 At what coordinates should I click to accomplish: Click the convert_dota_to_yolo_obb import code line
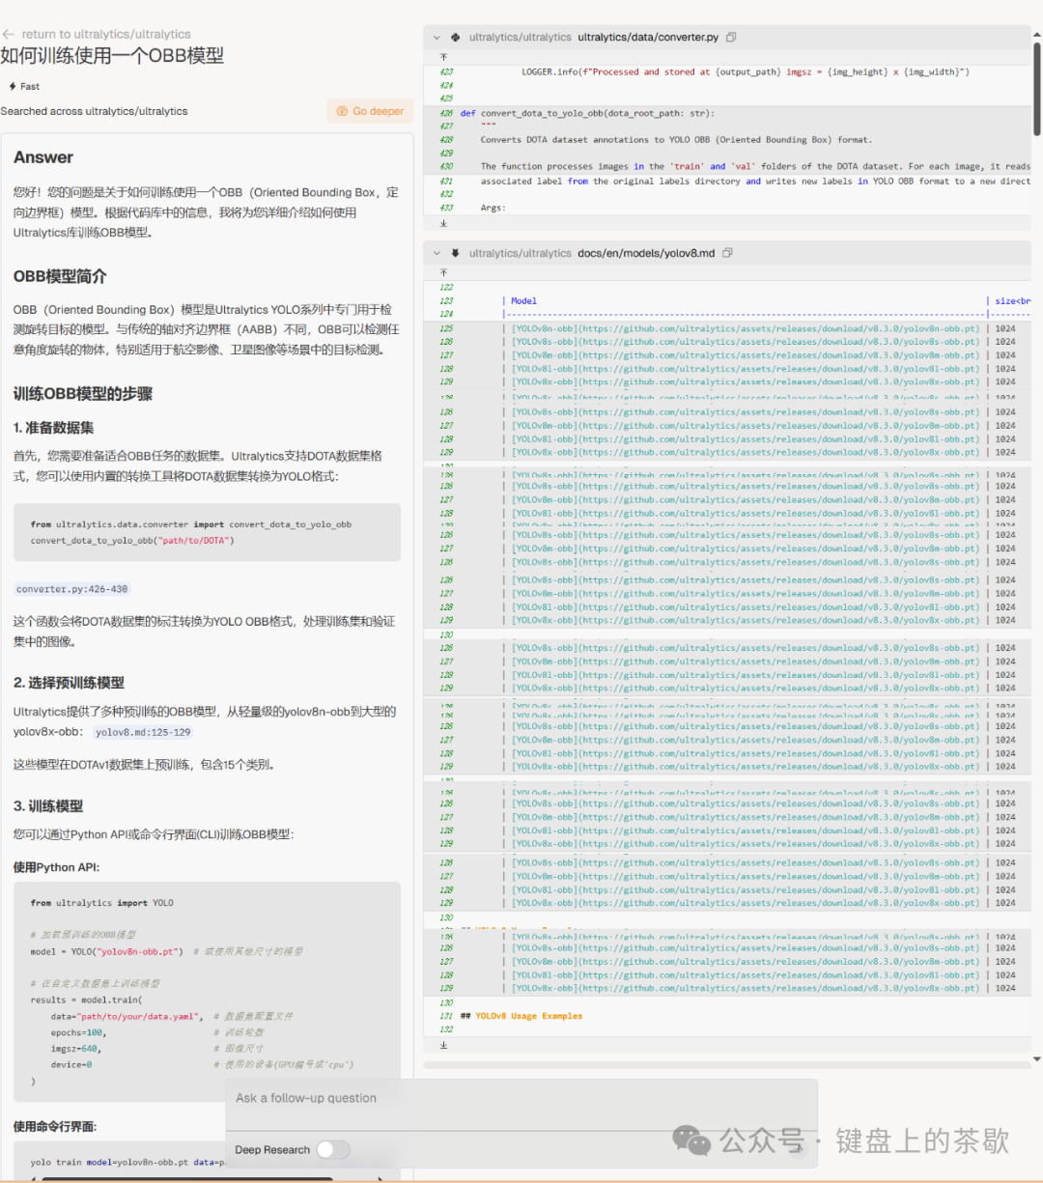click(190, 524)
